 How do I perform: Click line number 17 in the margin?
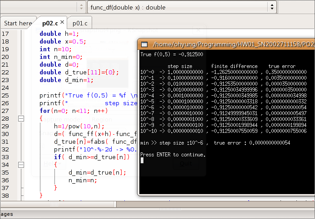5,34
